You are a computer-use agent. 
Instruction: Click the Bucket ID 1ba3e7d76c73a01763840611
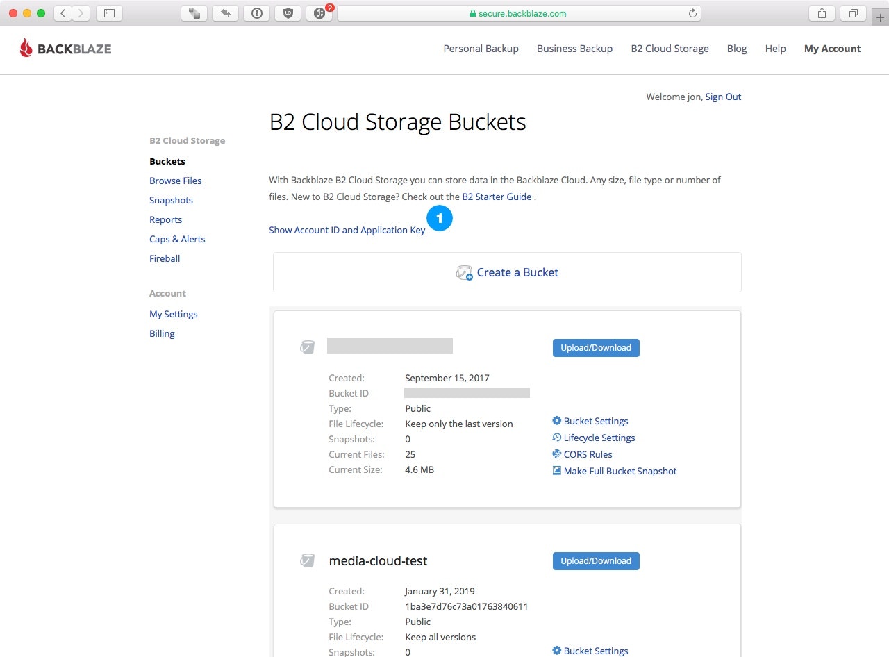[467, 606]
